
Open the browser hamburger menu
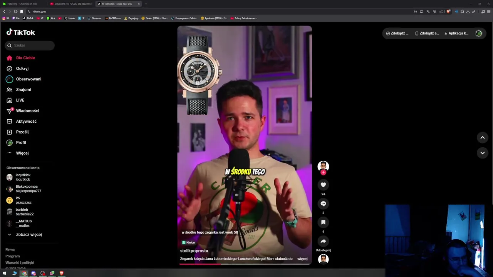click(489, 12)
